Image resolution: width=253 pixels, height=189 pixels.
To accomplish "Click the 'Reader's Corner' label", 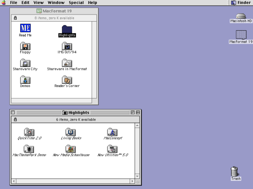I will (x=67, y=86).
